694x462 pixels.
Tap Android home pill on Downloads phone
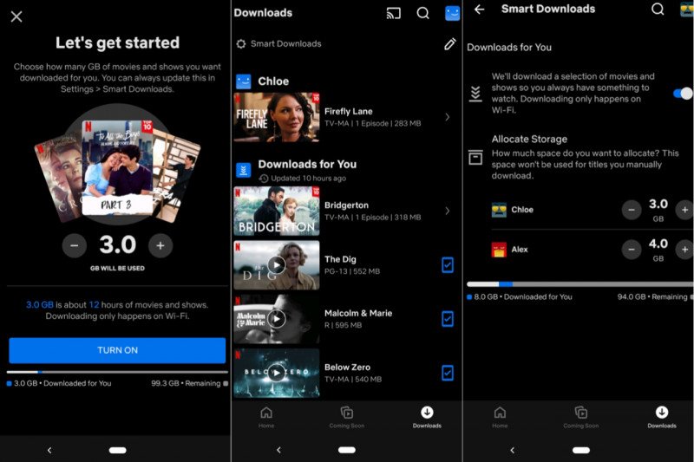click(x=346, y=450)
